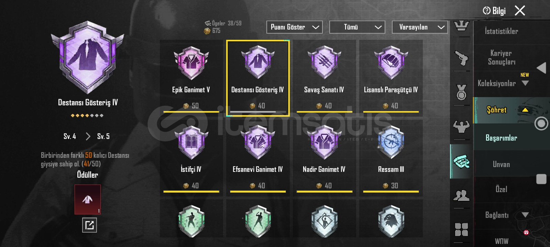Open the crown rank icon in sidebar
Image resolution: width=550 pixels, height=247 pixels.
click(461, 26)
